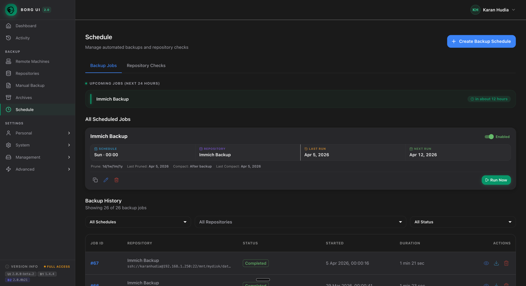This screenshot has height=286, width=526.
Task: Click the Compact: After backup text
Action: 192,166
